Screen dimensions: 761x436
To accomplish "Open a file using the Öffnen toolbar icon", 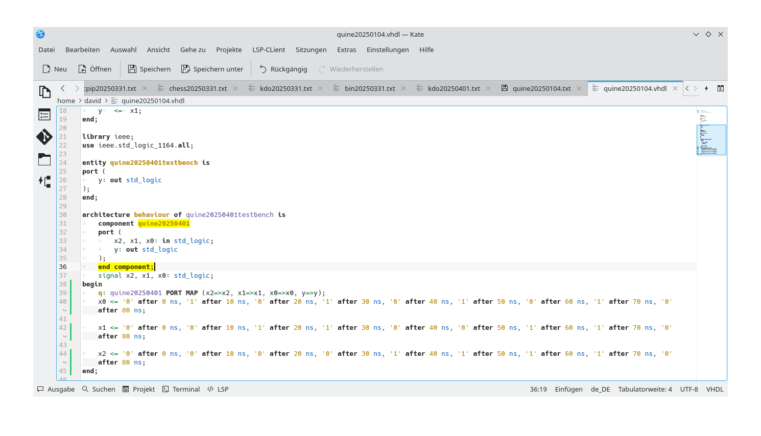I will pyautogui.click(x=94, y=69).
